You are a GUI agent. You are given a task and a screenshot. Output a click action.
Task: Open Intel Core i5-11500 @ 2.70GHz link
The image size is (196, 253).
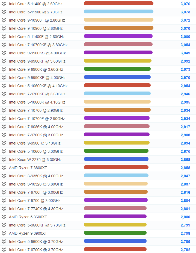[35, 12]
